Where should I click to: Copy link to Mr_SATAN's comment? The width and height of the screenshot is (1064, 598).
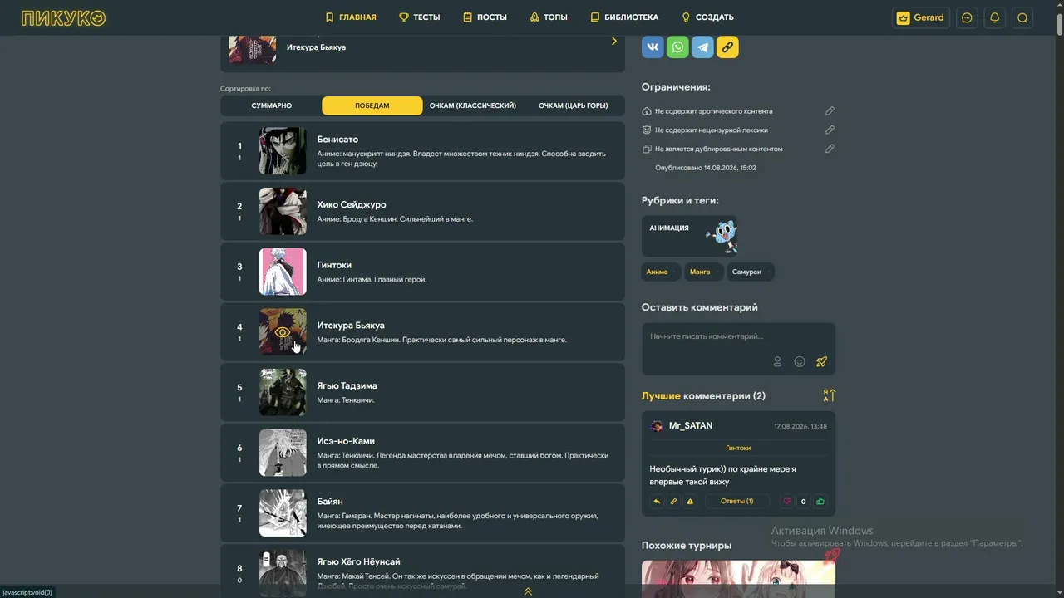click(673, 502)
